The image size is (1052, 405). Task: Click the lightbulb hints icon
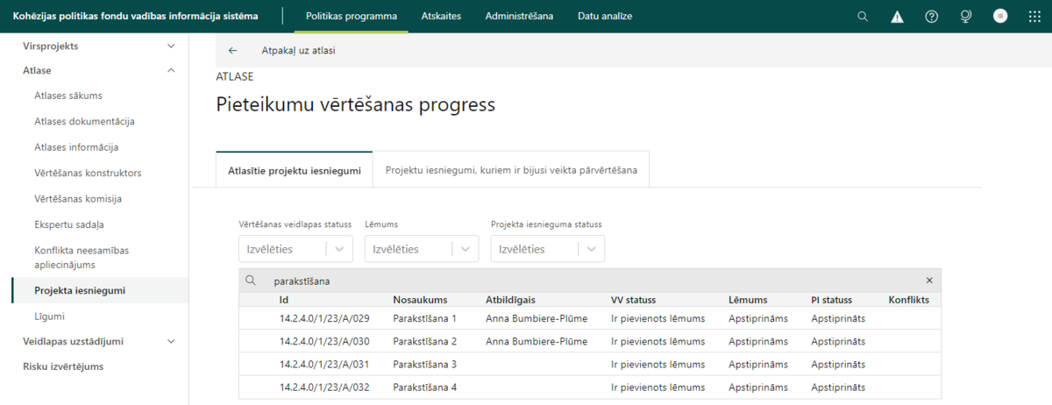pos(966,16)
